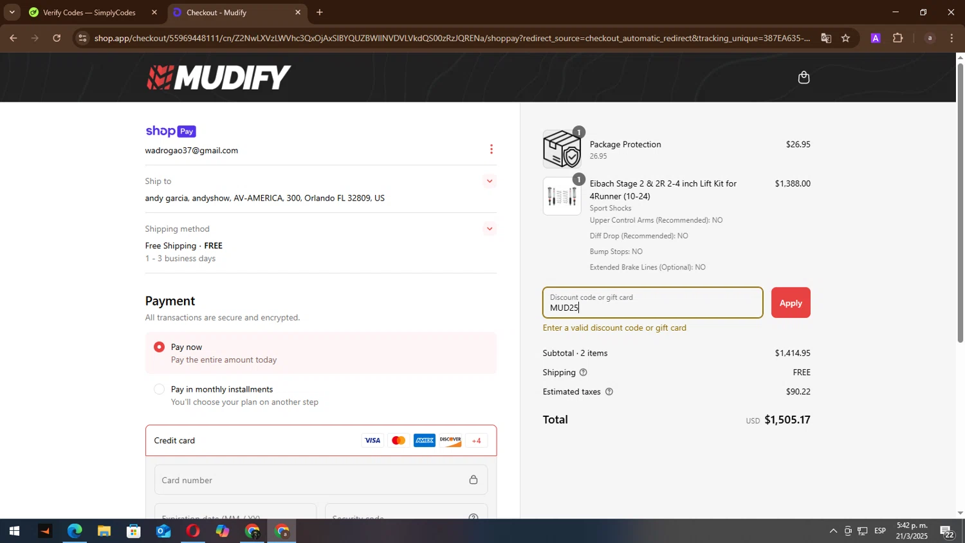Click the Package Protection product thumbnail
965x543 pixels.
562,149
